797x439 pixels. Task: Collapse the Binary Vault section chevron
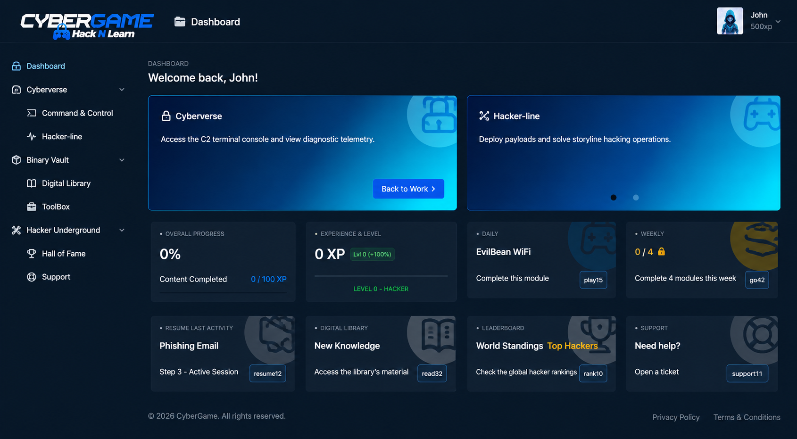tap(122, 160)
